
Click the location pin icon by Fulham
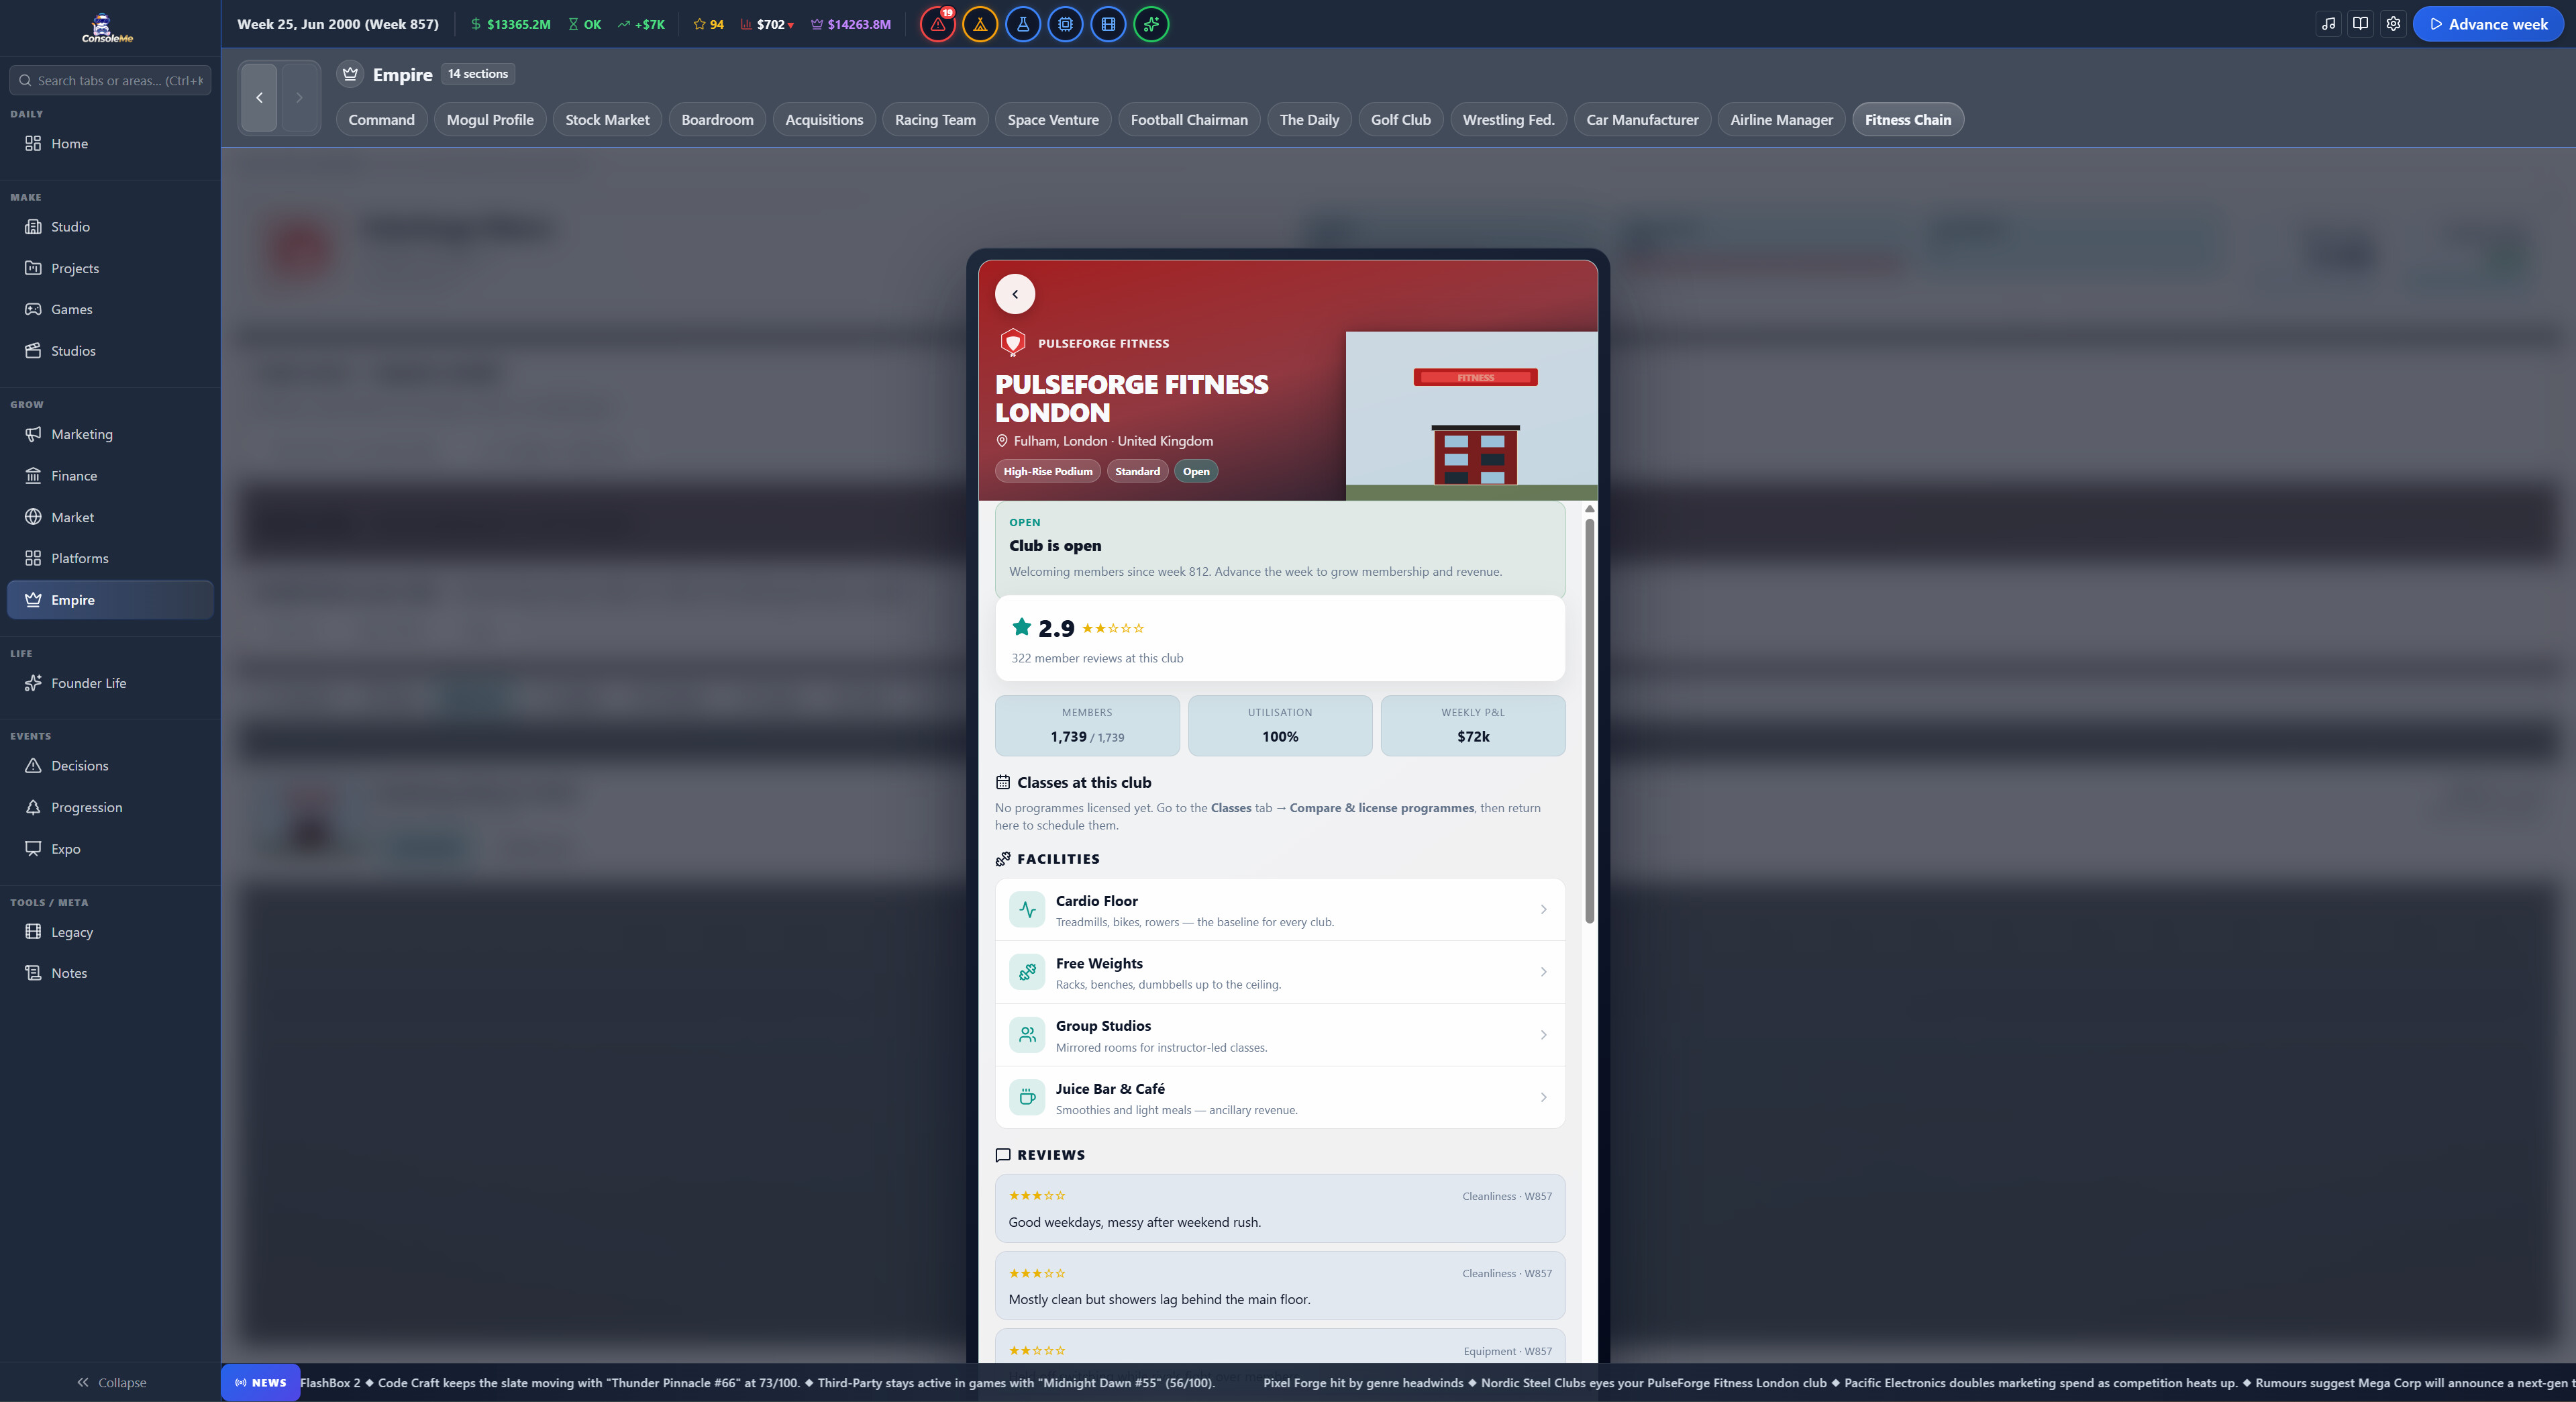click(x=1002, y=441)
